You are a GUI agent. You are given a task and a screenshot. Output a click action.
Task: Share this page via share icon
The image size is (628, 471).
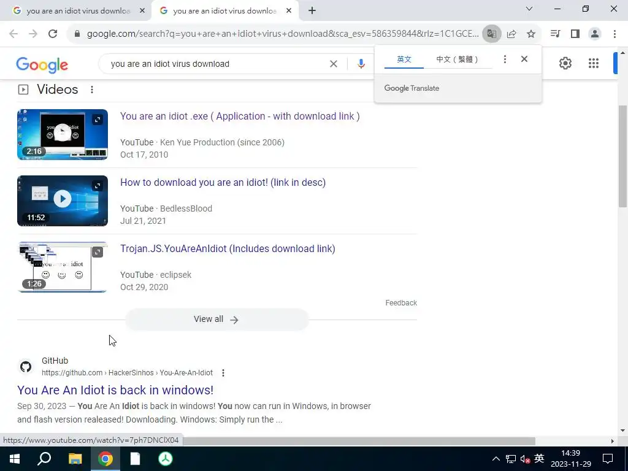pos(511,34)
